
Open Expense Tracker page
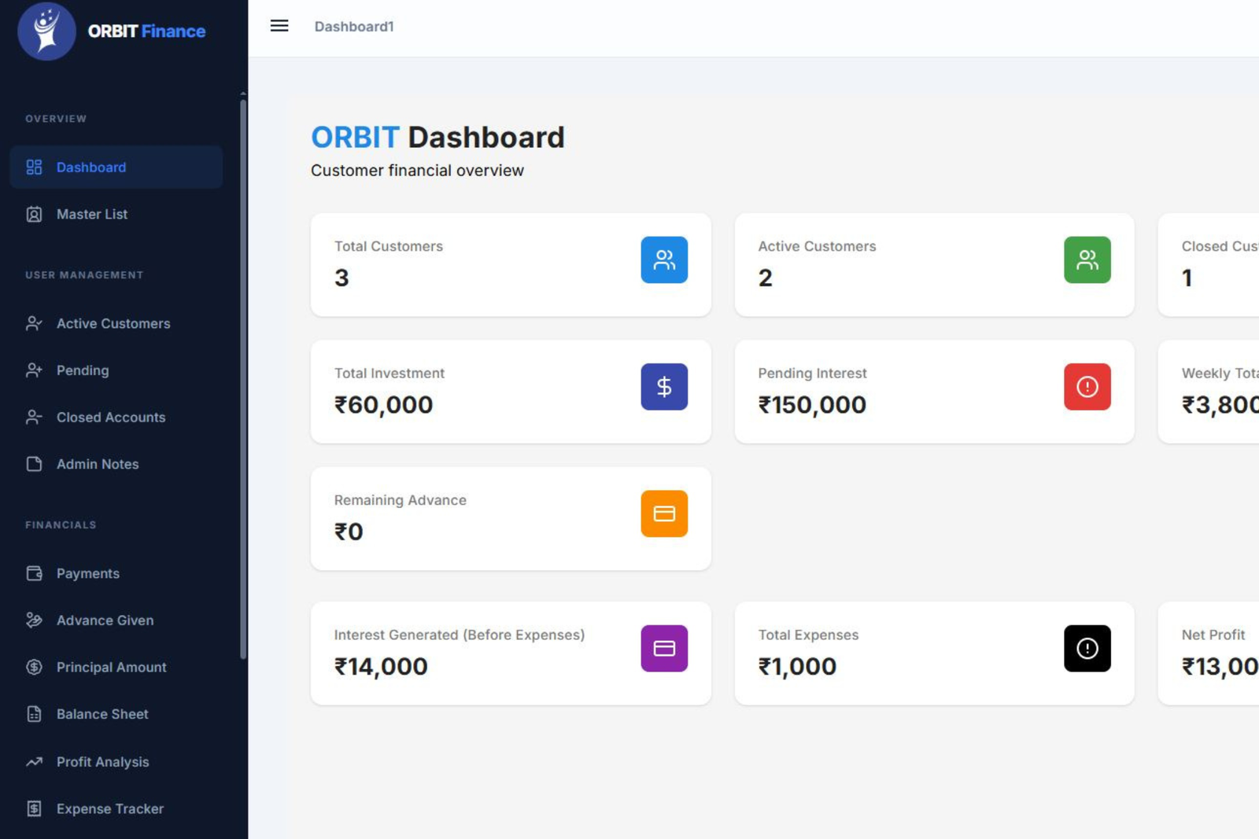click(x=116, y=808)
